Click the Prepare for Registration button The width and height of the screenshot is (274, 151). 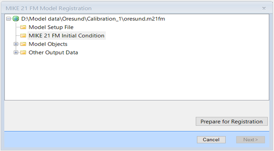coord(231,121)
